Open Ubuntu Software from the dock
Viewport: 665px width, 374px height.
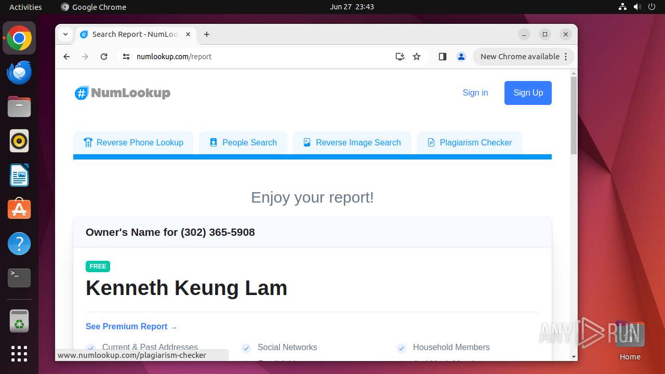(x=19, y=209)
